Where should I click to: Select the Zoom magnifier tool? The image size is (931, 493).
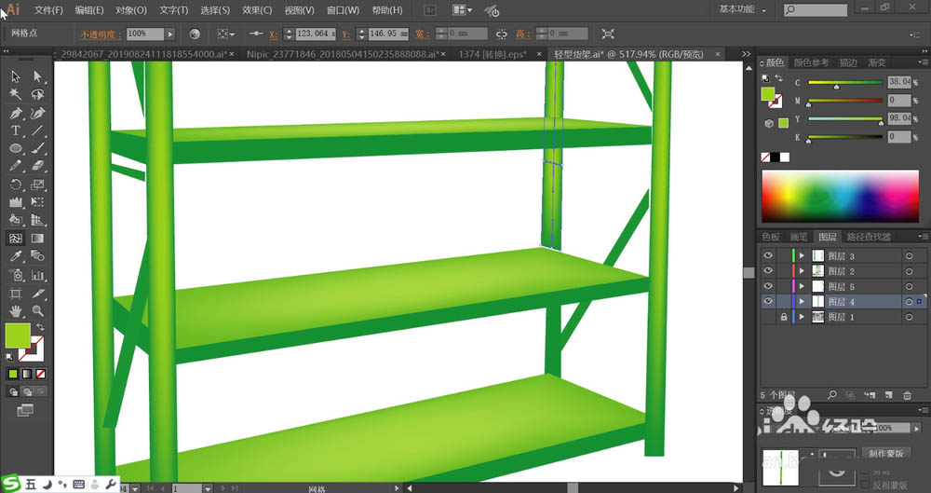(38, 310)
